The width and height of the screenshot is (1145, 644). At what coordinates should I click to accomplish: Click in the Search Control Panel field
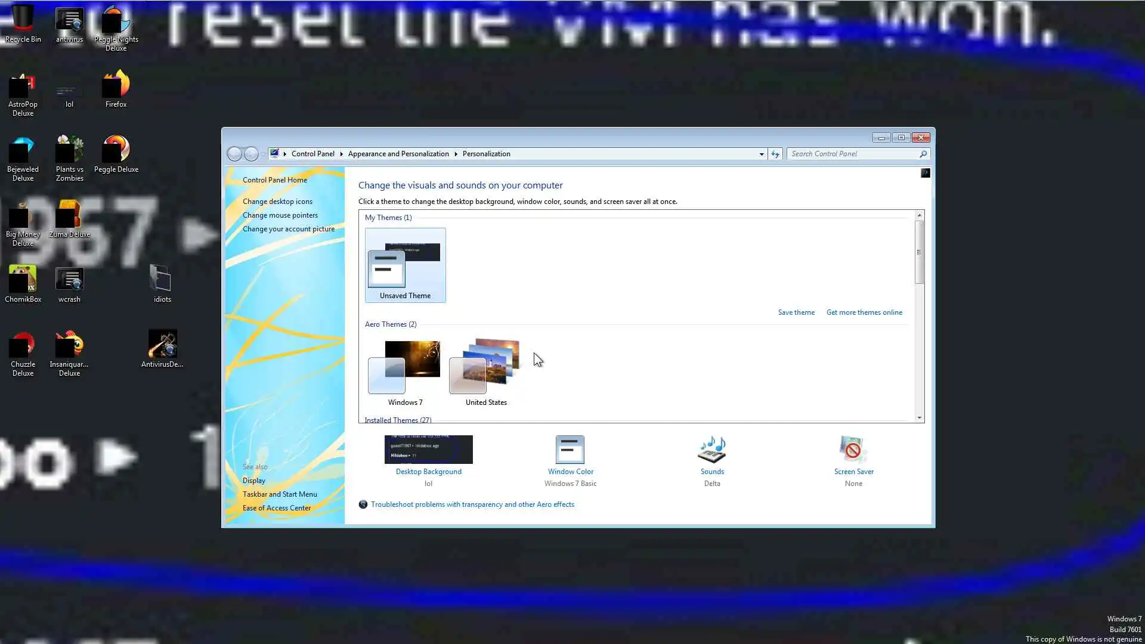(853, 154)
